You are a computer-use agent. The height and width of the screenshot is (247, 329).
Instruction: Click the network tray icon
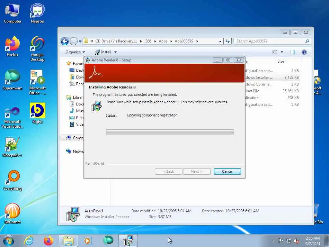click(x=289, y=241)
